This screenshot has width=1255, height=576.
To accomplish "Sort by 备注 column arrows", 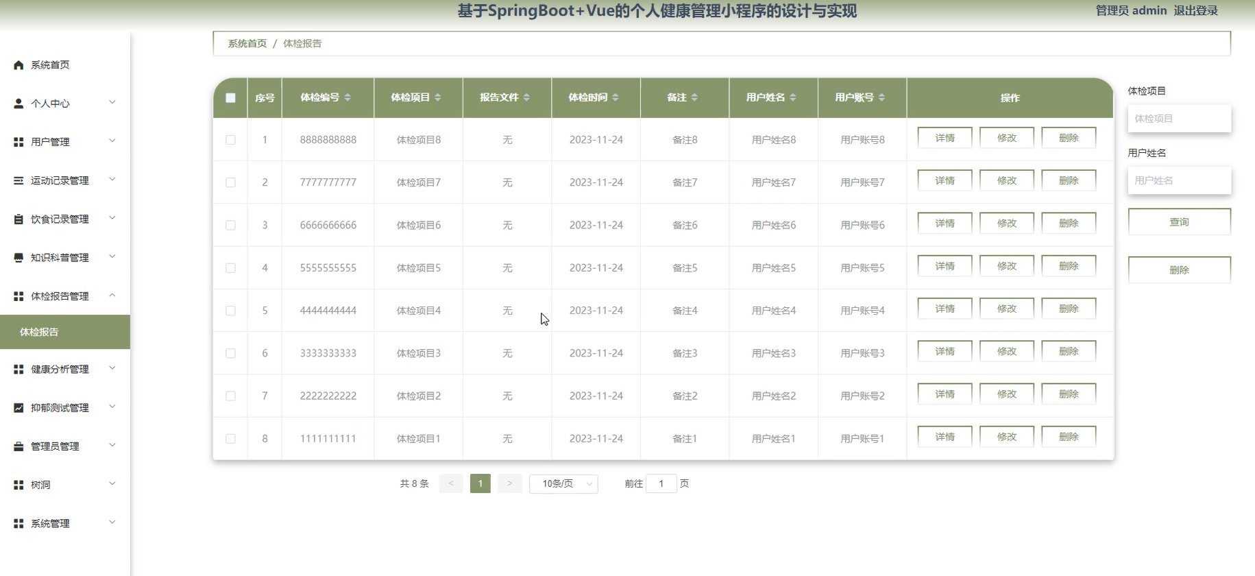I will pos(694,97).
